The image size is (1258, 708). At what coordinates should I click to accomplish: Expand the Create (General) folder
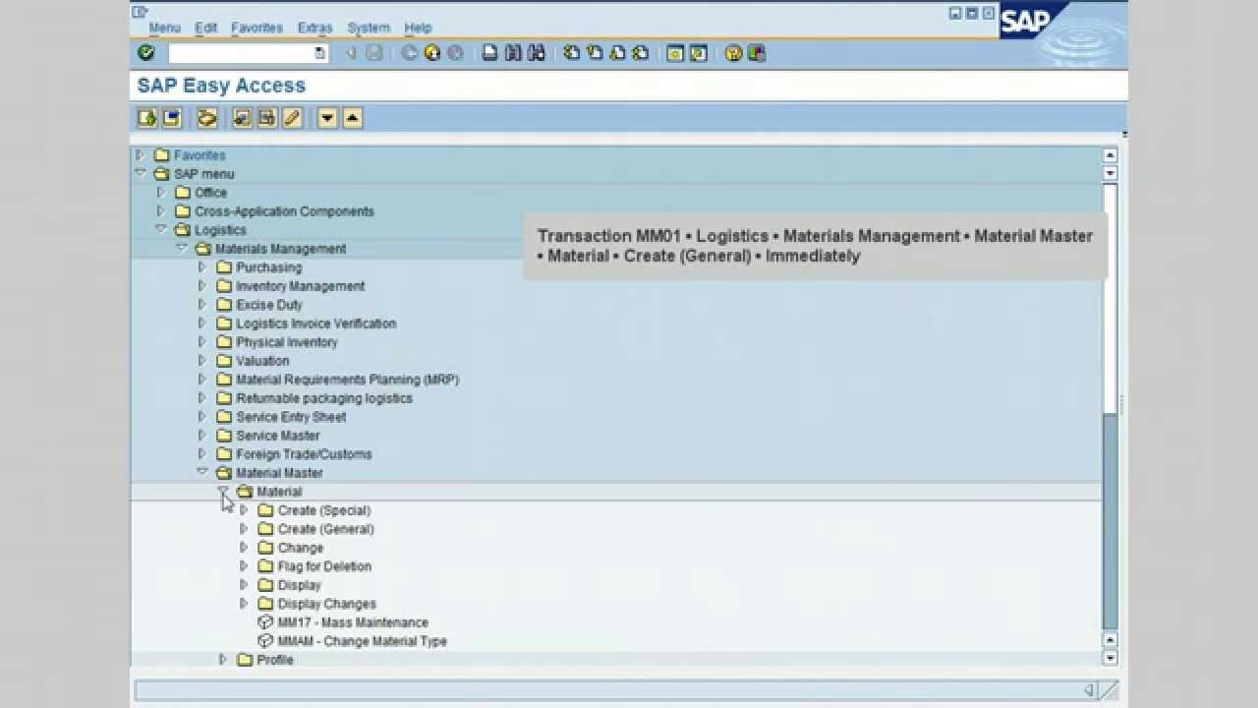pos(244,529)
